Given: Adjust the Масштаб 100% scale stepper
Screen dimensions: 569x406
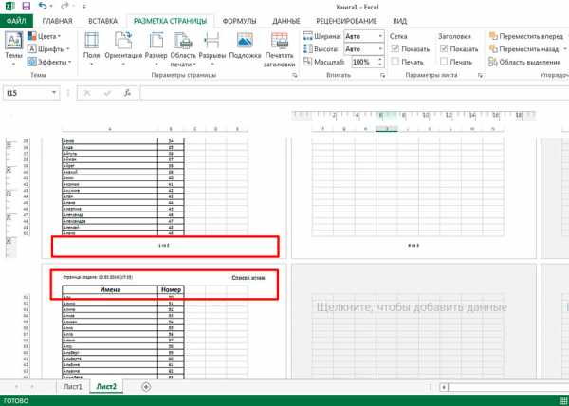Looking at the screenshot, I should pyautogui.click(x=380, y=62).
